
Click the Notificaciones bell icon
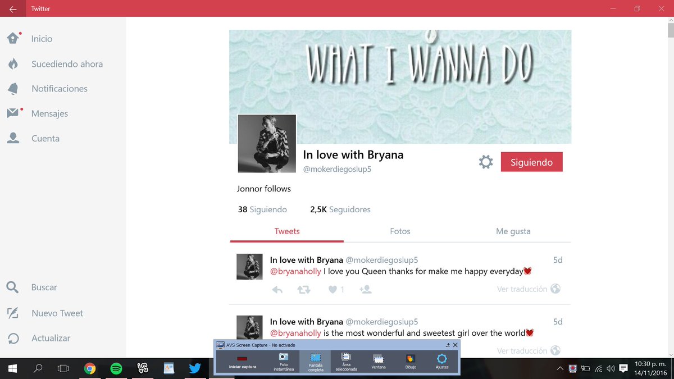13,89
